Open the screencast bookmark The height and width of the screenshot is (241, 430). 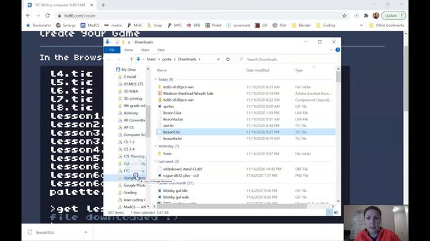239,25
